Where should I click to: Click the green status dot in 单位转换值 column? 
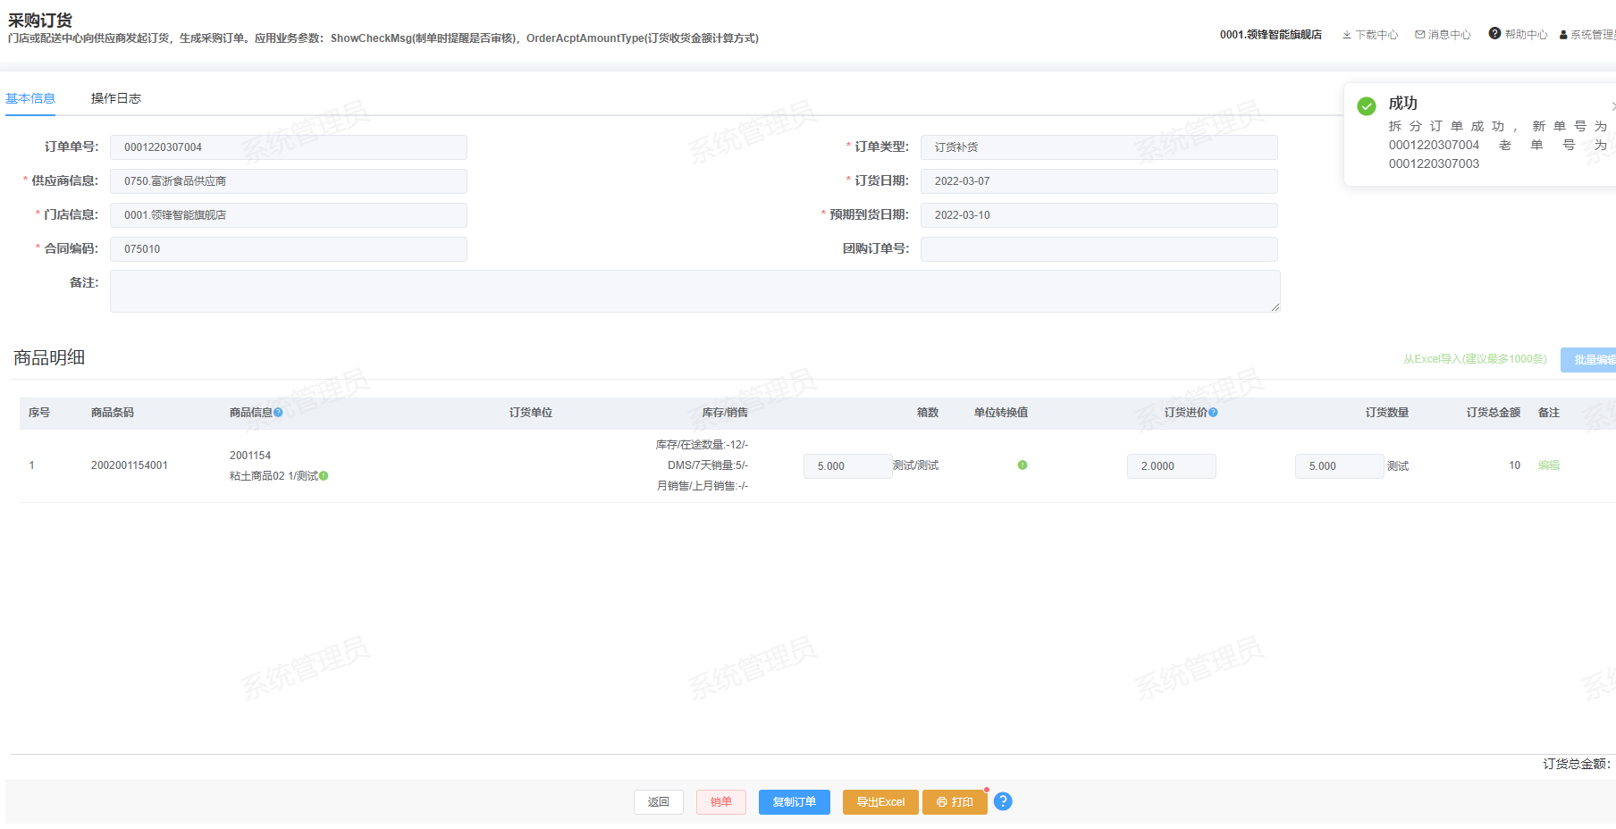click(1023, 465)
